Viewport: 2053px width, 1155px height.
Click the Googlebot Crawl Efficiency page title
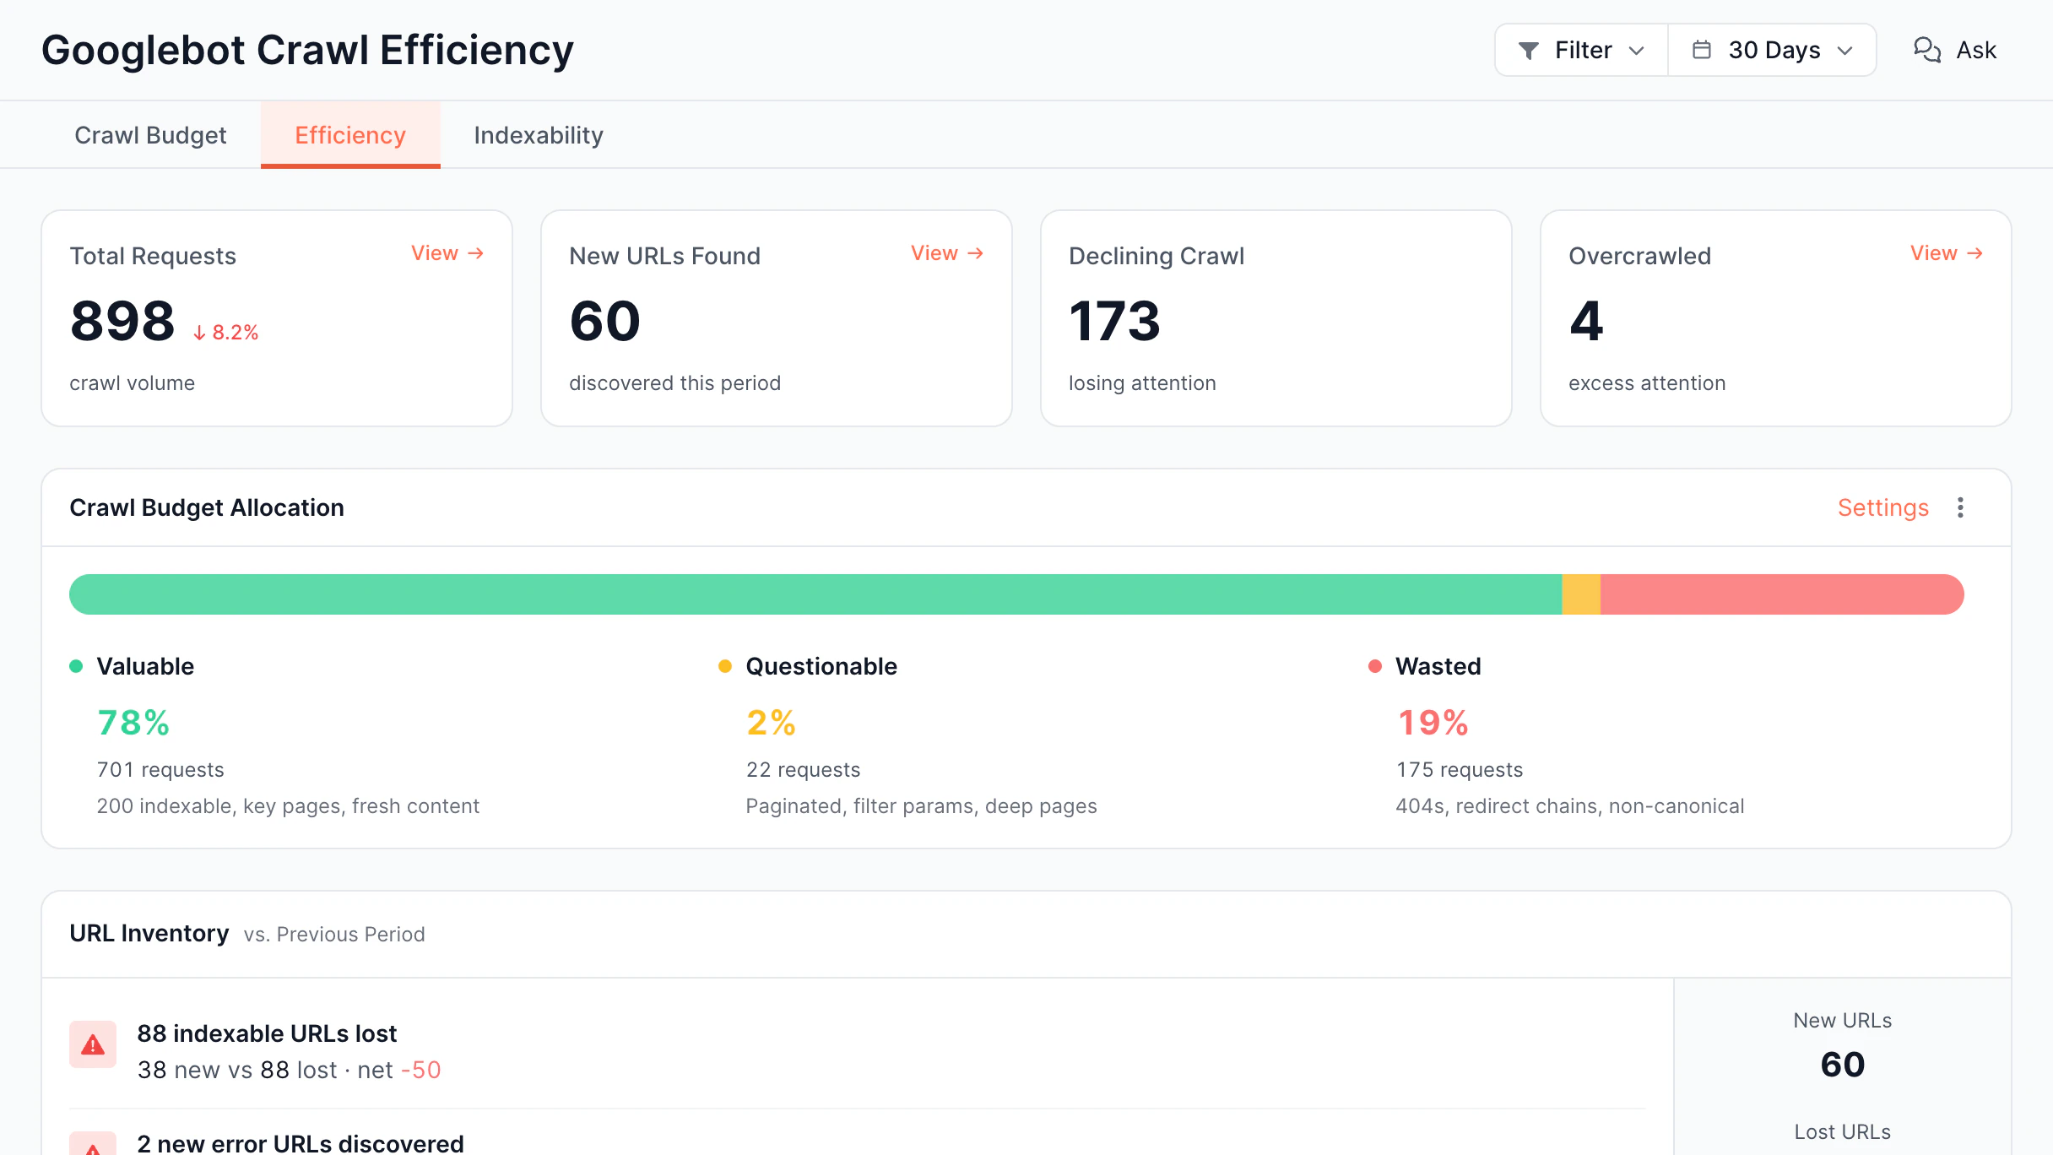pos(307,50)
